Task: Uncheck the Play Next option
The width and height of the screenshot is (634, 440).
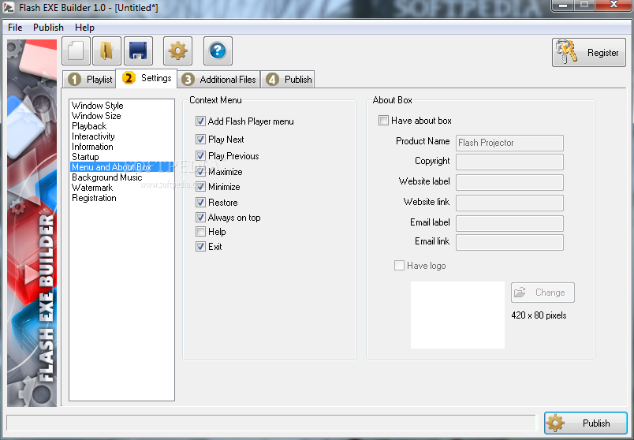Action: click(200, 139)
